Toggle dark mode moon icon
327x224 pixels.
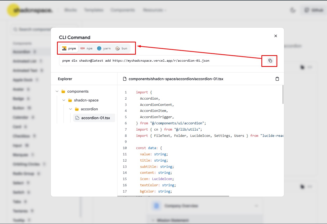tap(293, 10)
